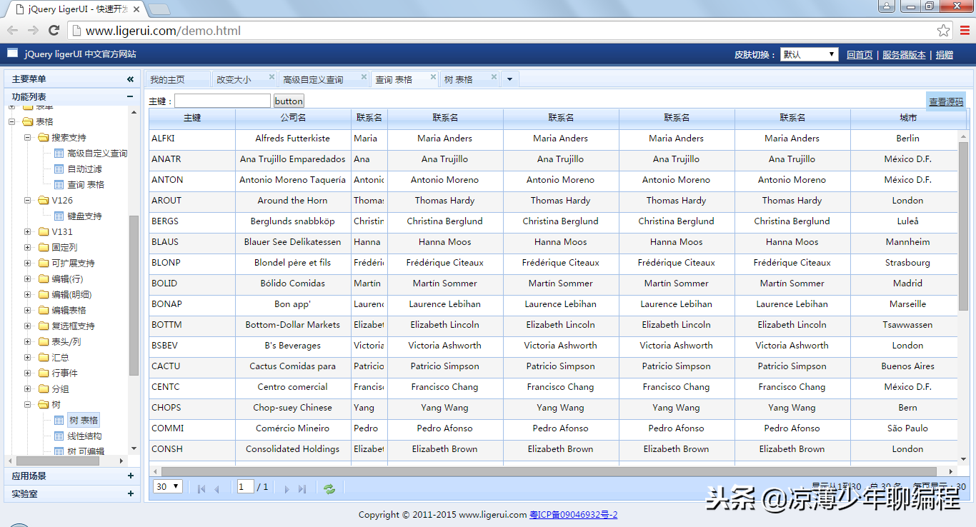Click the folder icon next to 分组
Viewport: 976px width, 527px height.
[x=44, y=389]
